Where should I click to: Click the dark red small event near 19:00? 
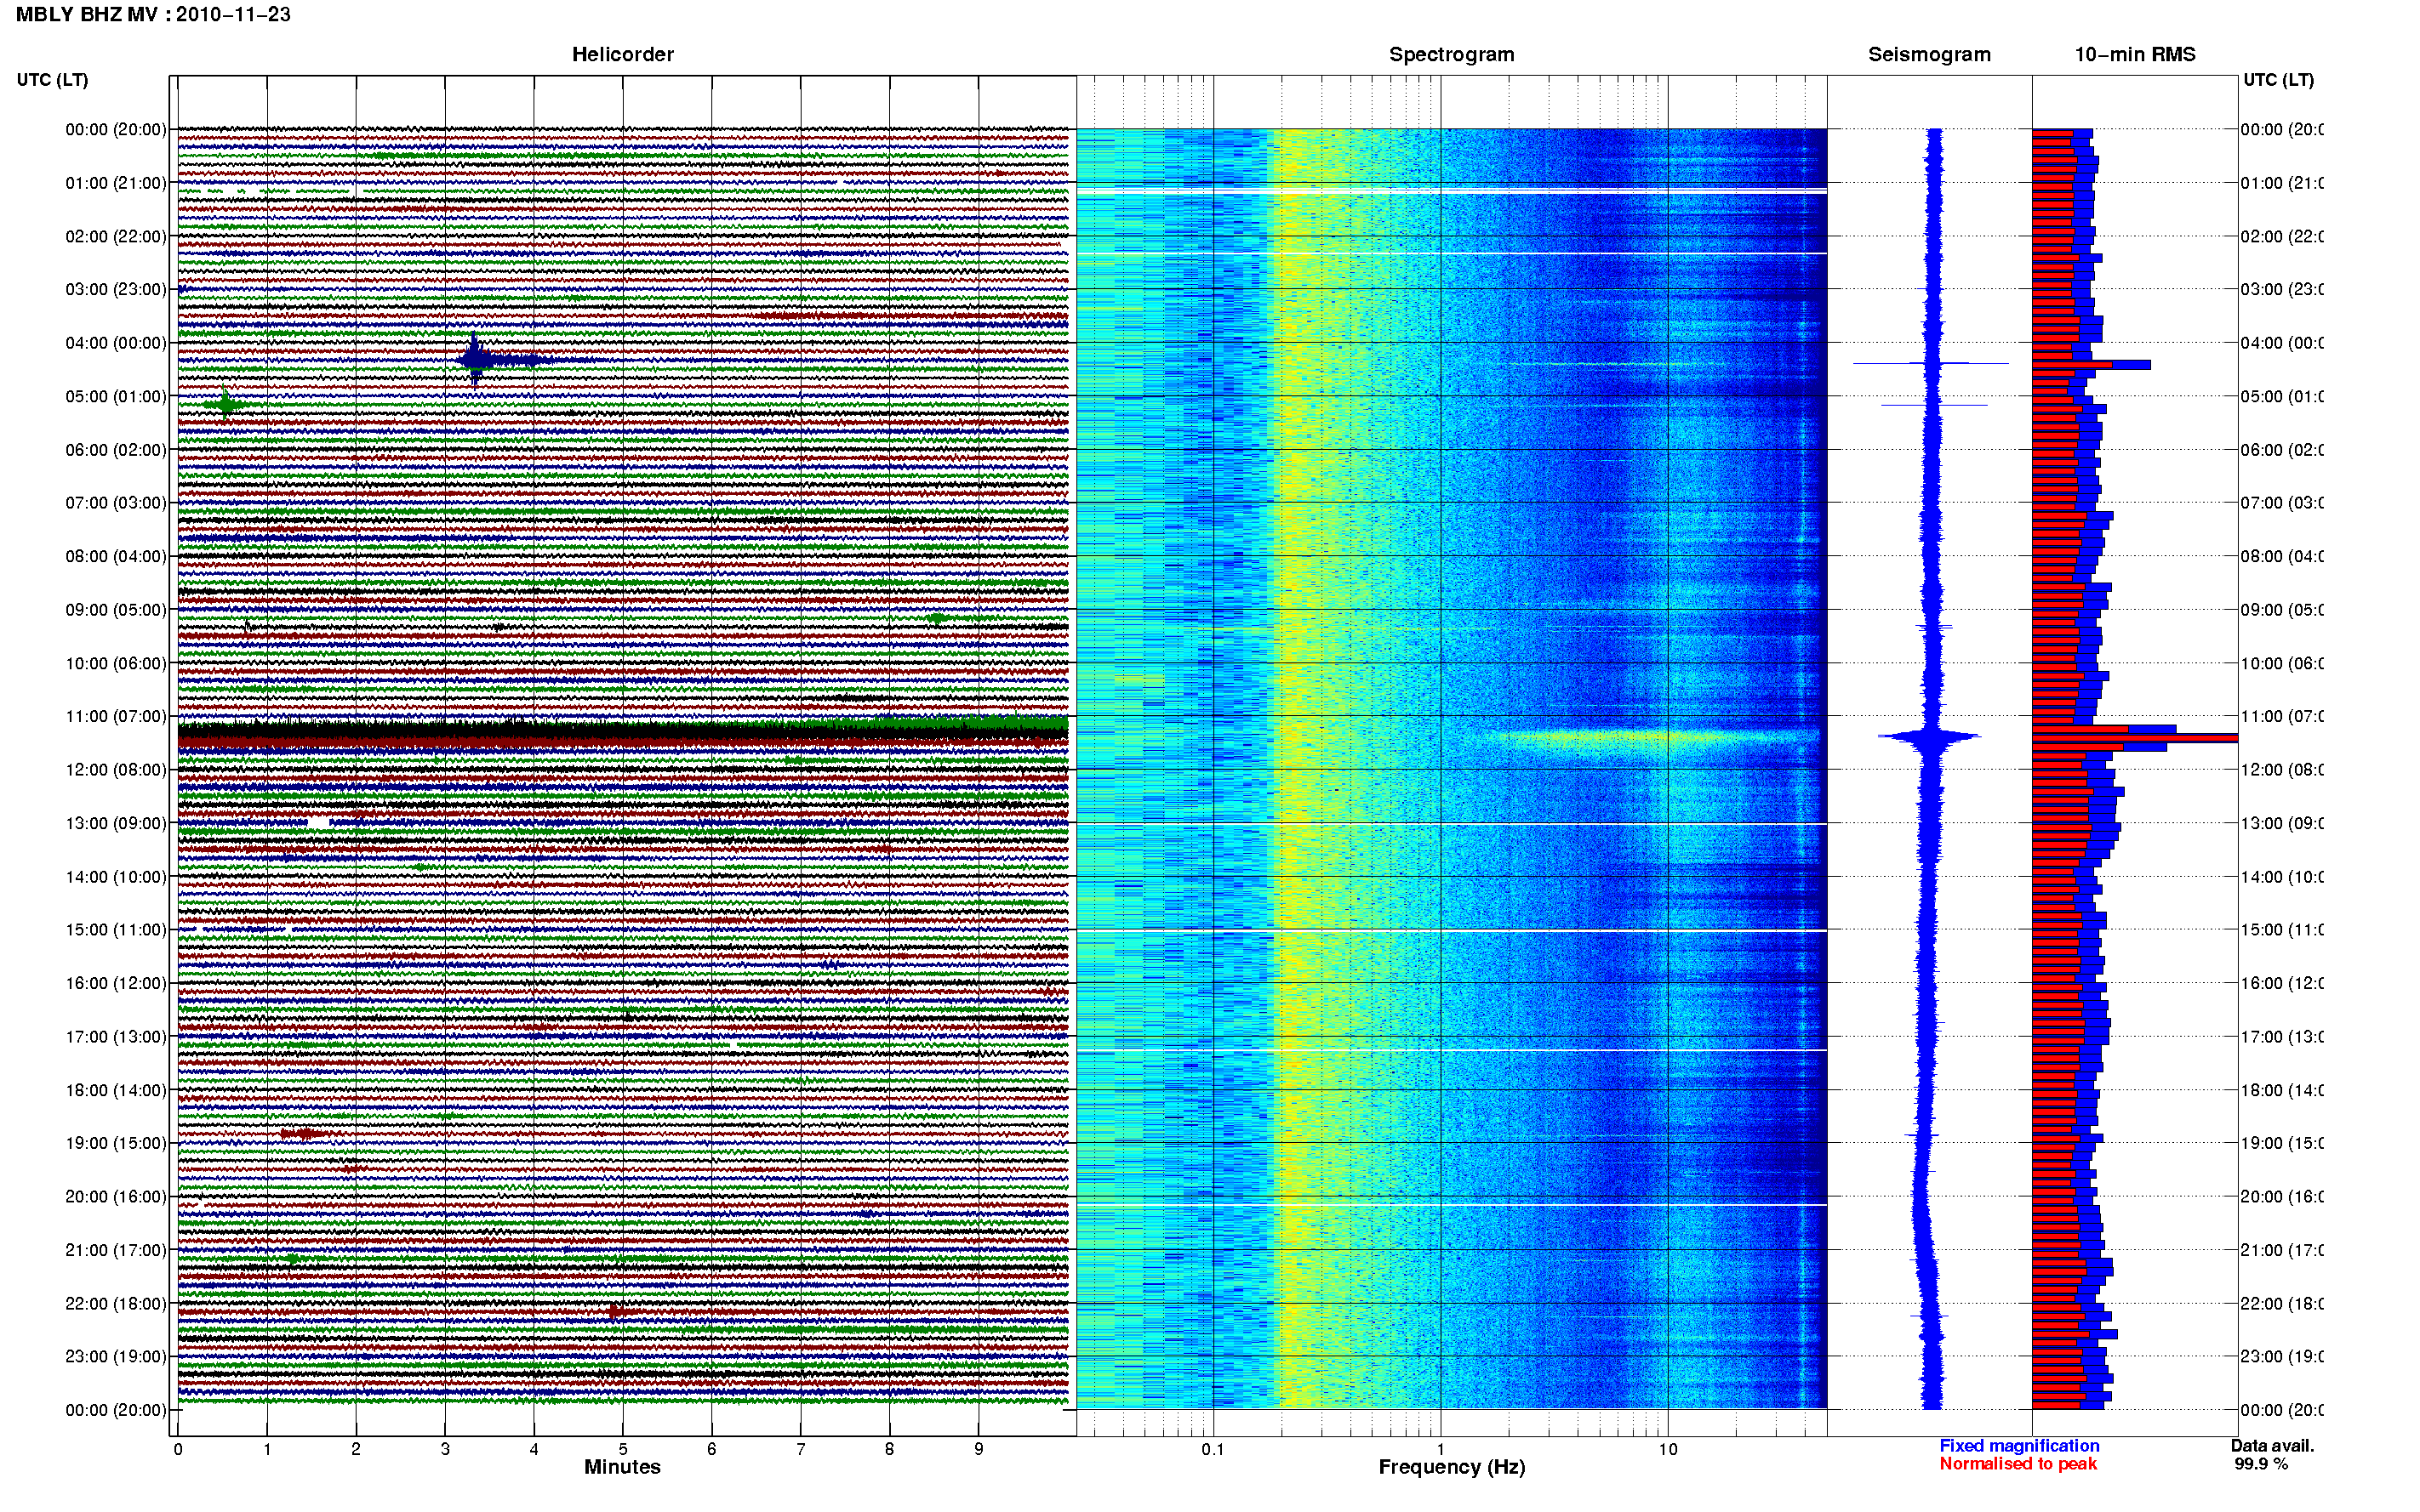pyautogui.click(x=302, y=1134)
